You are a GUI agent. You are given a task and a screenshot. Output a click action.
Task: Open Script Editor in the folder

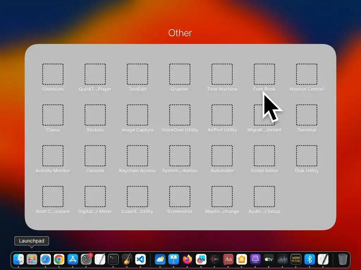coord(264,156)
